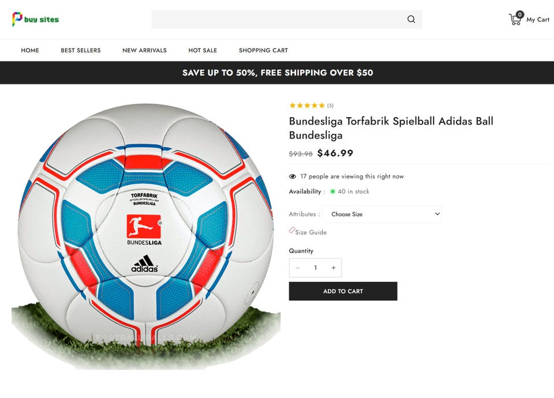Click the quantity number field
554x398 pixels.
click(x=316, y=268)
